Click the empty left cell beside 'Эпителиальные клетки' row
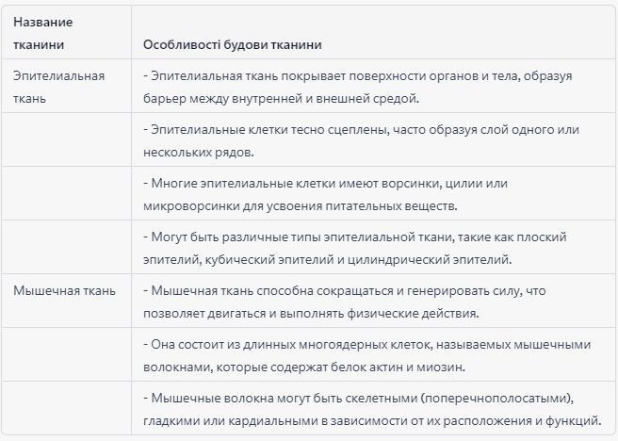This screenshot has height=441, width=618. pyautogui.click(x=66, y=139)
